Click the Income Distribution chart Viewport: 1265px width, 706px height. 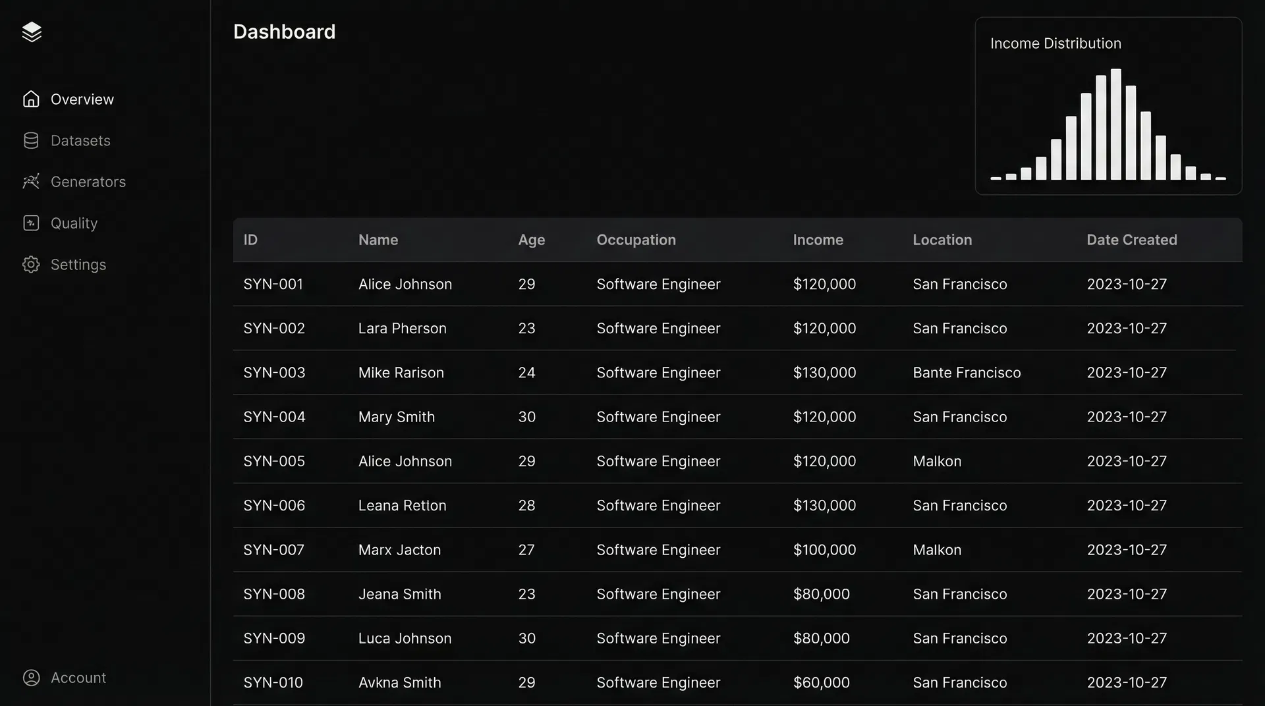pos(1108,105)
